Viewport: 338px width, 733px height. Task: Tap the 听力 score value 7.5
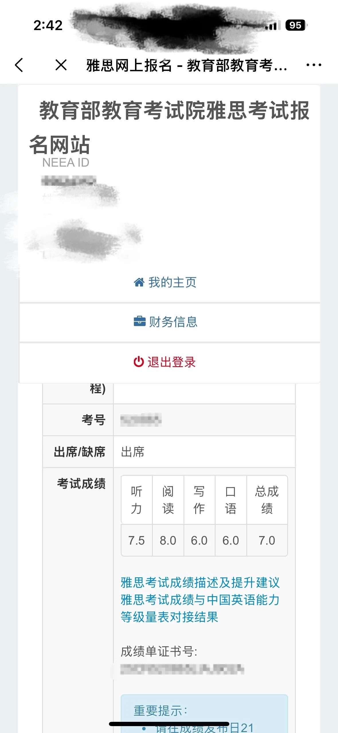pos(136,541)
